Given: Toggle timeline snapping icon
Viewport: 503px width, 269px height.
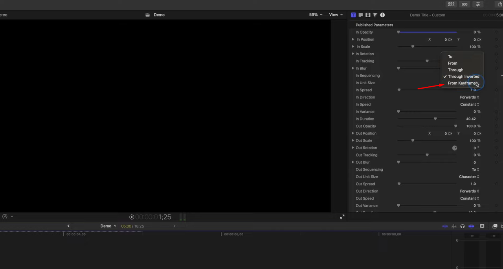Looking at the screenshot, I should (x=471, y=226).
